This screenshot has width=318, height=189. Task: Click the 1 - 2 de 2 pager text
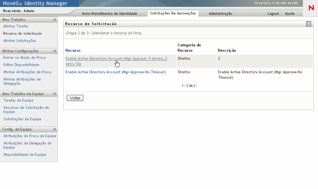pyautogui.click(x=189, y=86)
